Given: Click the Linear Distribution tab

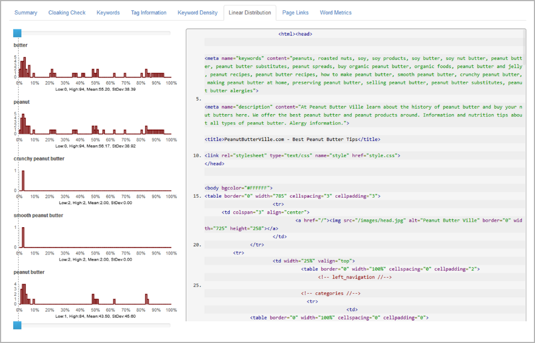Looking at the screenshot, I should 250,13.
